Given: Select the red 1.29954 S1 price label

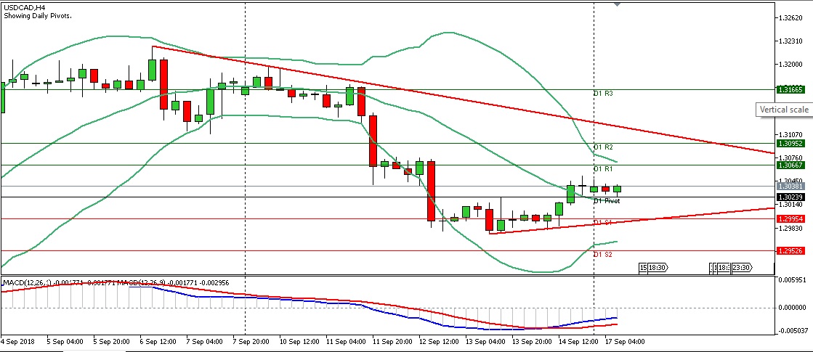Looking at the screenshot, I should (790, 219).
